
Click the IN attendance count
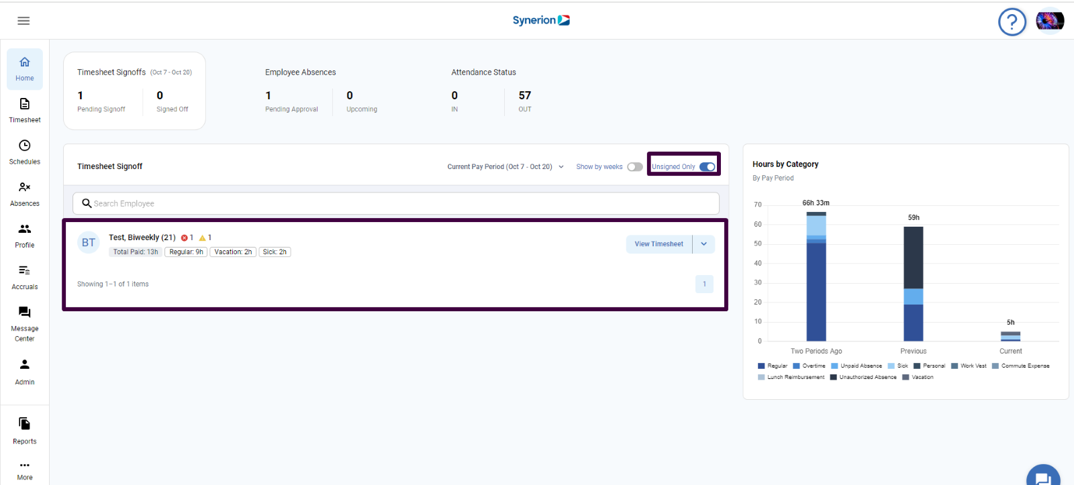pos(454,95)
